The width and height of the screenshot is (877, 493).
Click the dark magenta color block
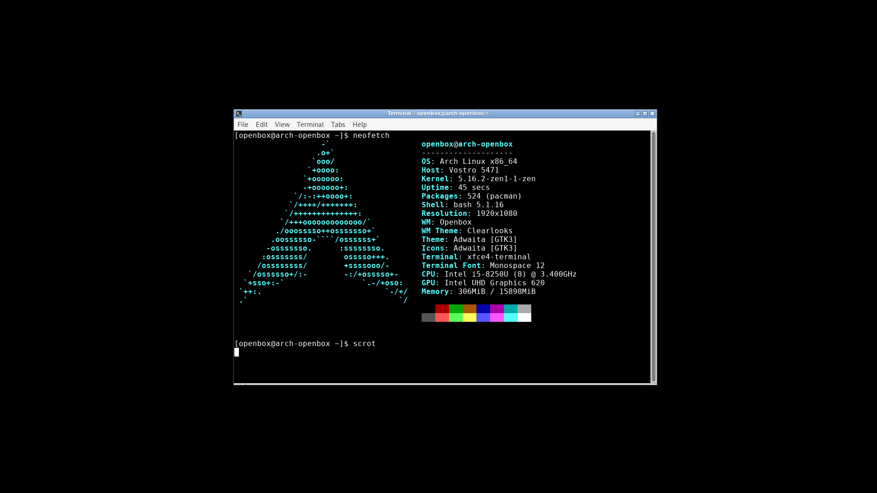pyautogui.click(x=497, y=309)
